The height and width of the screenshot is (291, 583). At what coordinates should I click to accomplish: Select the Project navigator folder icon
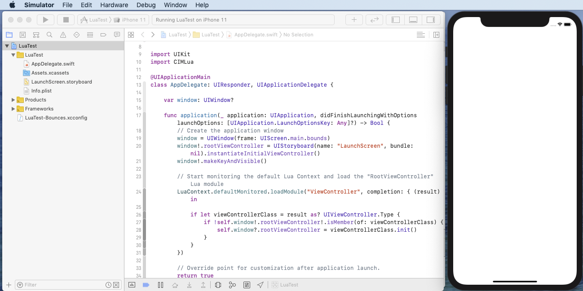click(x=9, y=35)
